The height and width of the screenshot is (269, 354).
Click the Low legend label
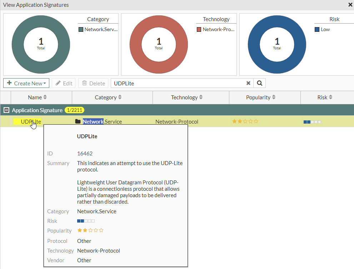click(x=325, y=29)
